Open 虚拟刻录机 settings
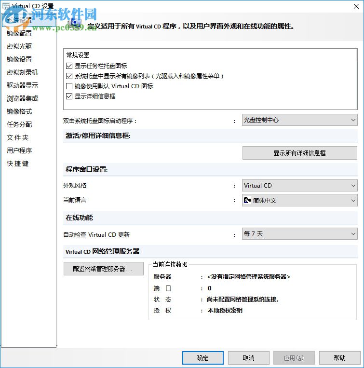 22,72
